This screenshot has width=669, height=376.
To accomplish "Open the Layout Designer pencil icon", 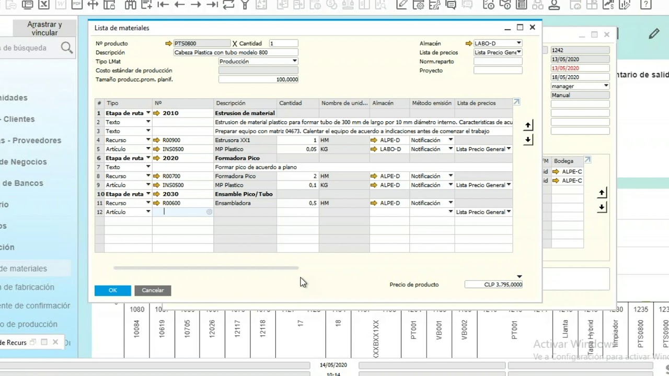I will (402, 5).
